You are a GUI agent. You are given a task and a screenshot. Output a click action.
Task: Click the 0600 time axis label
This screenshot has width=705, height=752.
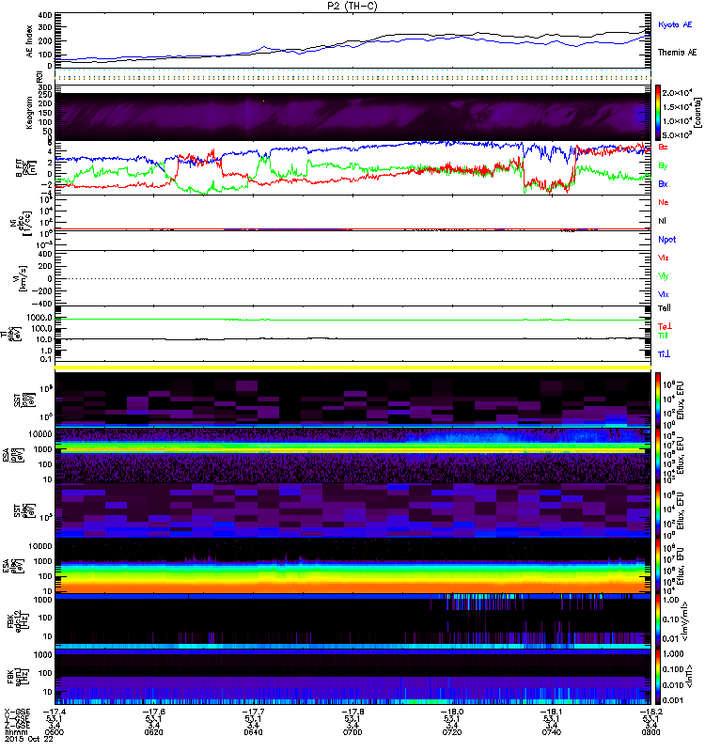click(x=54, y=732)
